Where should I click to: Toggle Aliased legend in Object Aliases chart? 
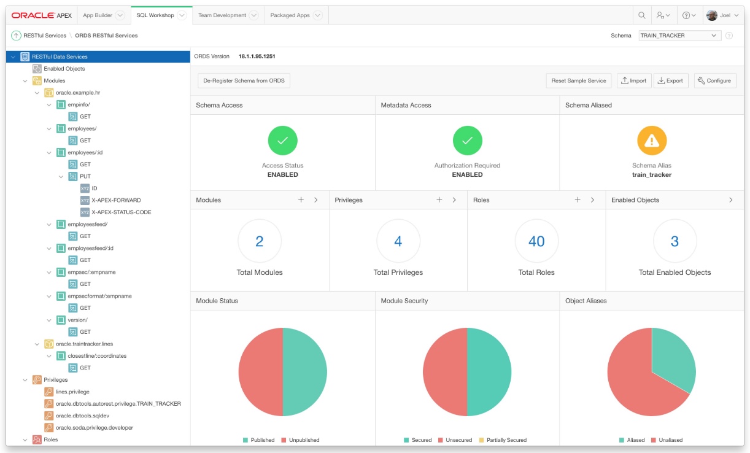[x=632, y=440]
